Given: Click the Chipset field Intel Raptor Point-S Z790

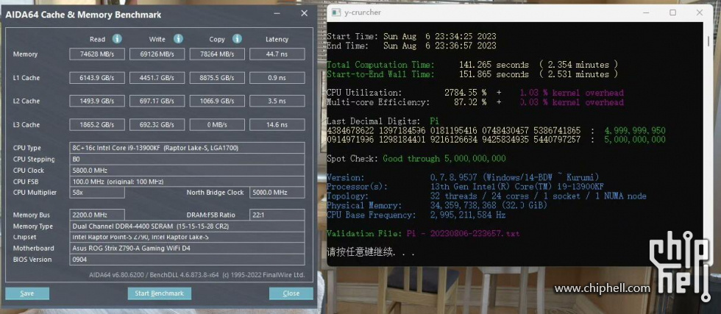Looking at the screenshot, I should [187, 238].
